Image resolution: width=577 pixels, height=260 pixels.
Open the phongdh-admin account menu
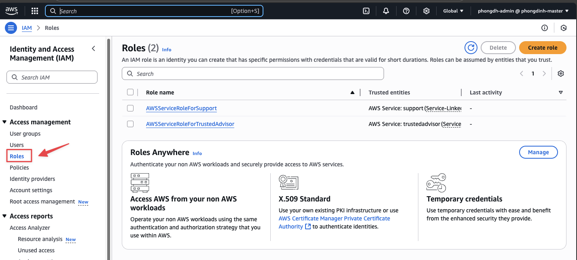click(523, 11)
